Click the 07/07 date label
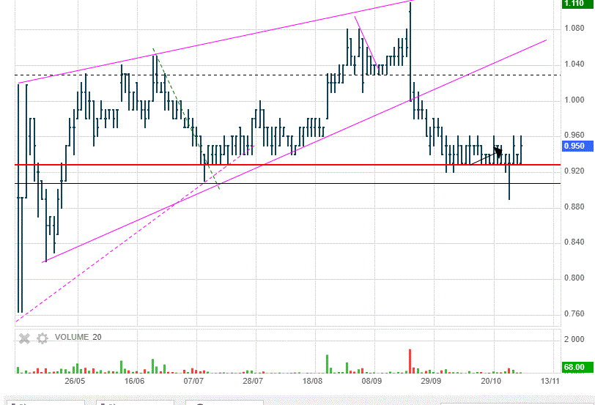 pos(193,381)
